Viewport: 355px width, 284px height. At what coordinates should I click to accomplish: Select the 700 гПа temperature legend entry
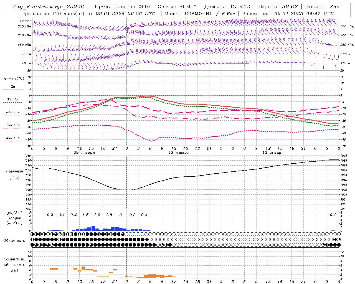pyautogui.click(x=13, y=125)
